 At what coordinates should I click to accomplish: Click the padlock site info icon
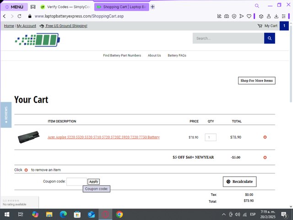pyautogui.click(x=30, y=16)
